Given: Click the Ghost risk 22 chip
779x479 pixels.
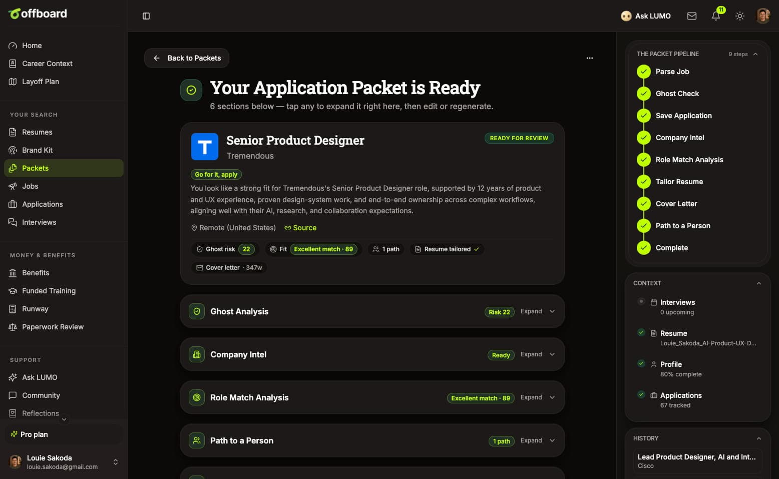Looking at the screenshot, I should click(x=225, y=249).
